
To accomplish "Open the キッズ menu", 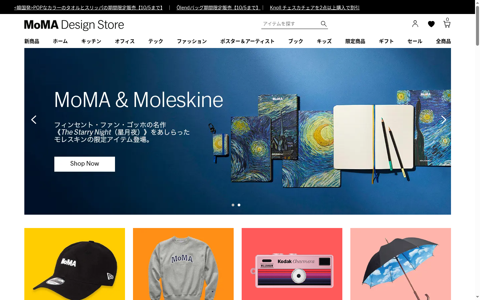I will (324, 41).
